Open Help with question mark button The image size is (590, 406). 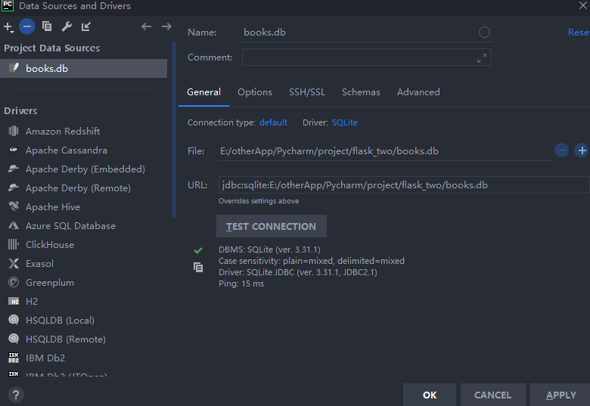(15, 395)
